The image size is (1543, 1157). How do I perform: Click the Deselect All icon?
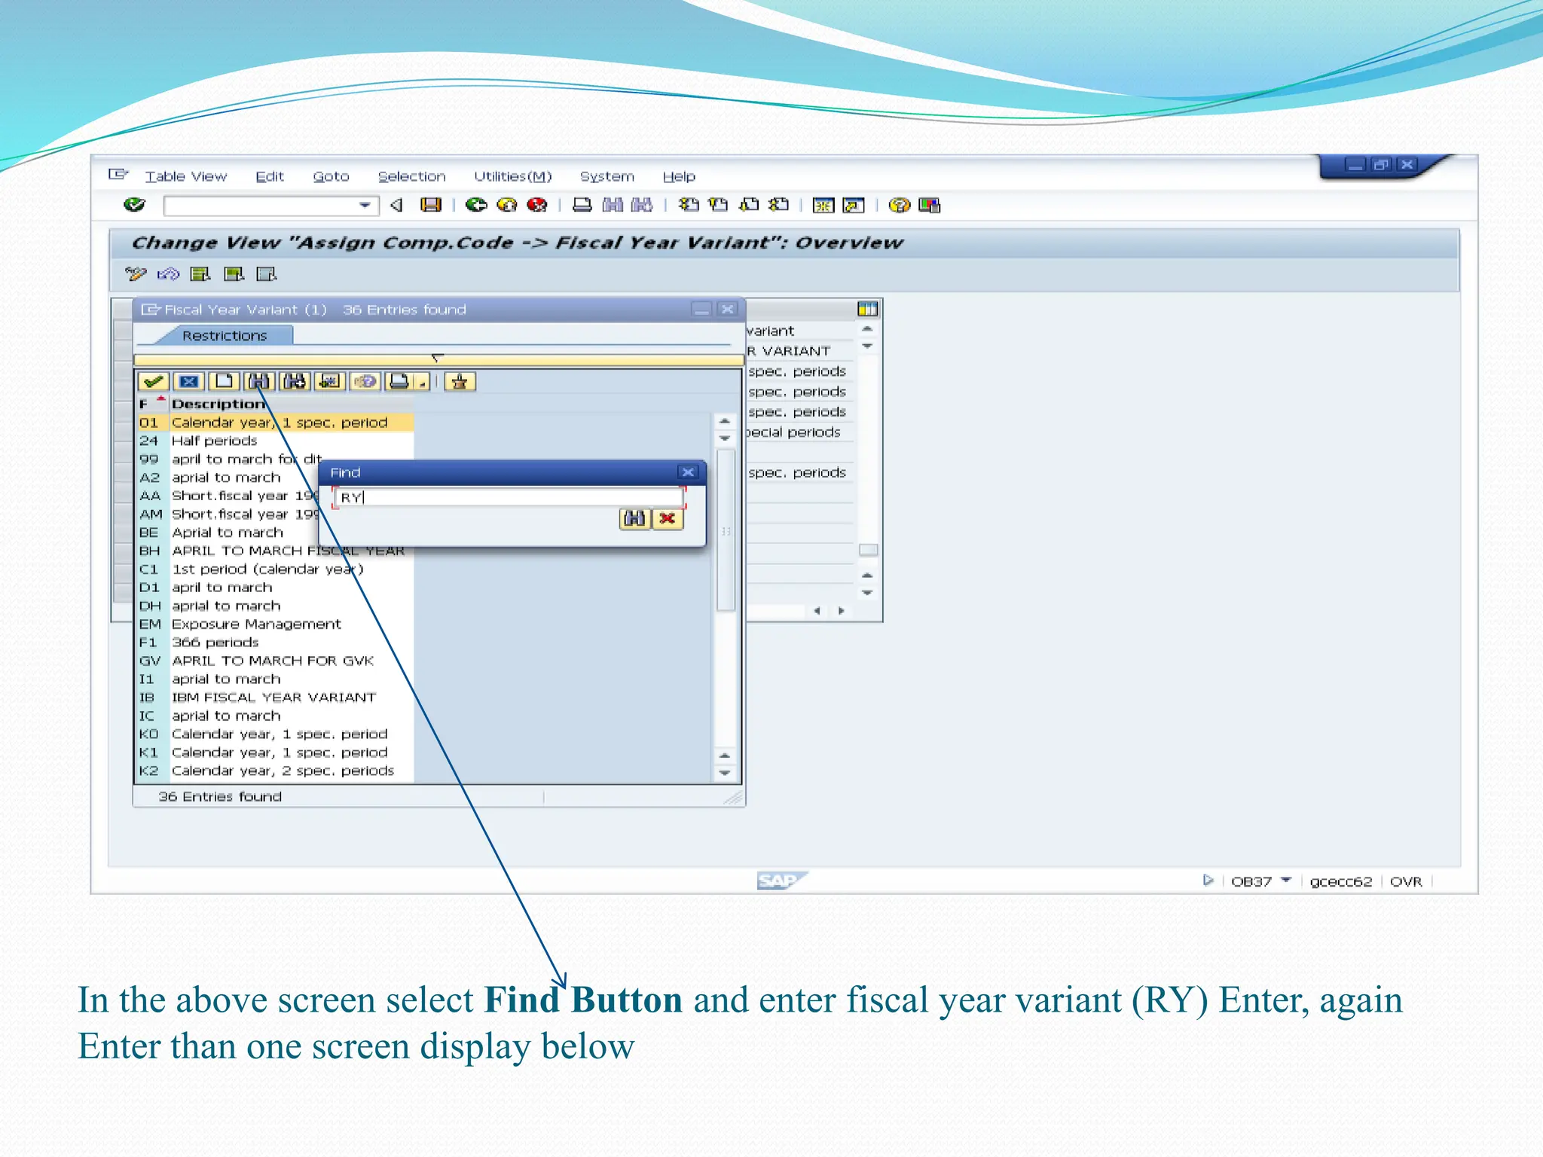coord(267,273)
